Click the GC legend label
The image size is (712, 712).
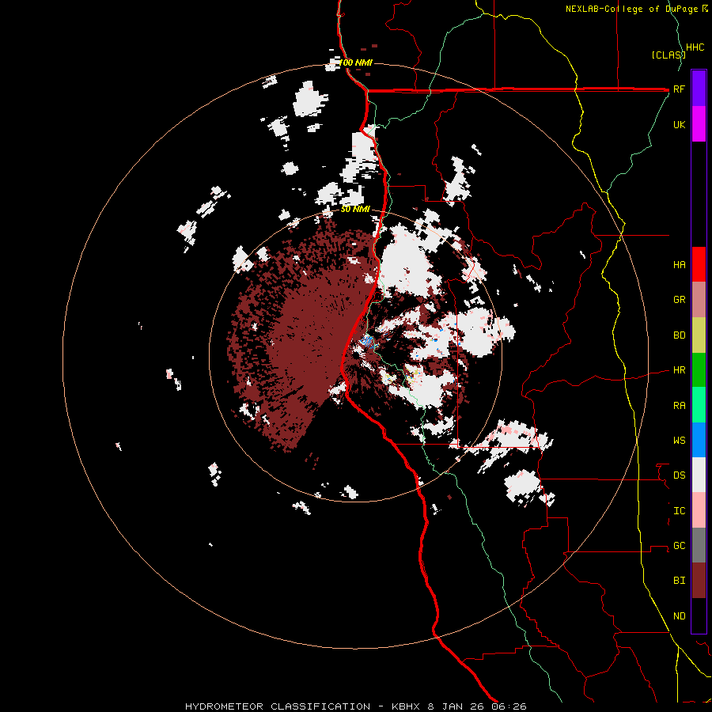(679, 545)
